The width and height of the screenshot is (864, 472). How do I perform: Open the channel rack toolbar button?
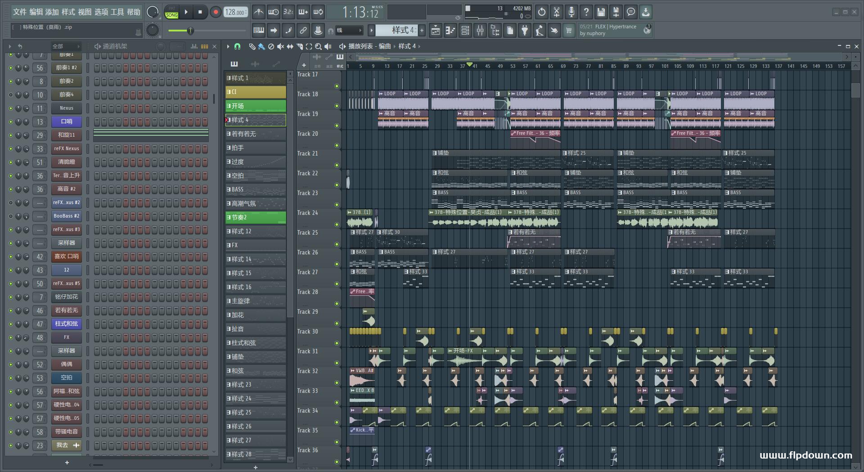click(465, 31)
